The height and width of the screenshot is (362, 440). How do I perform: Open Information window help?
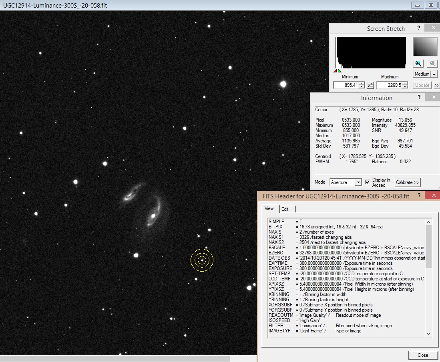click(x=419, y=97)
